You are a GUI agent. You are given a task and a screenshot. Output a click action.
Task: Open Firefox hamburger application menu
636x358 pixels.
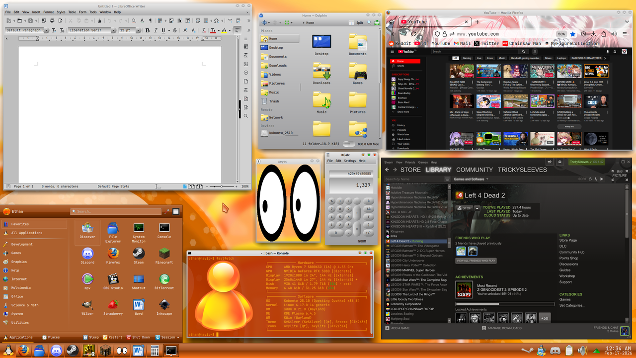[x=625, y=34]
